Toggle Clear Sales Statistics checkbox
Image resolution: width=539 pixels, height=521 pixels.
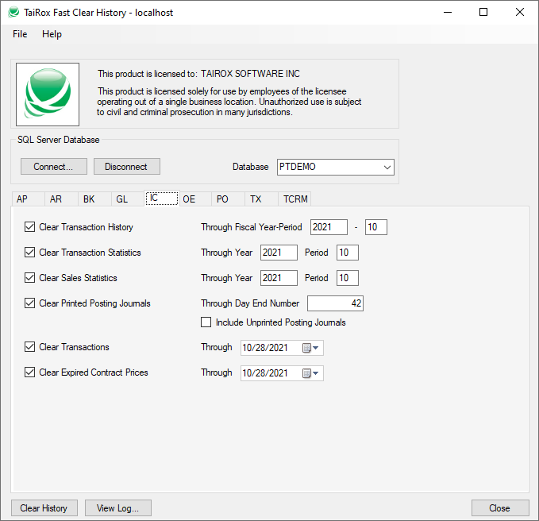pyautogui.click(x=29, y=278)
